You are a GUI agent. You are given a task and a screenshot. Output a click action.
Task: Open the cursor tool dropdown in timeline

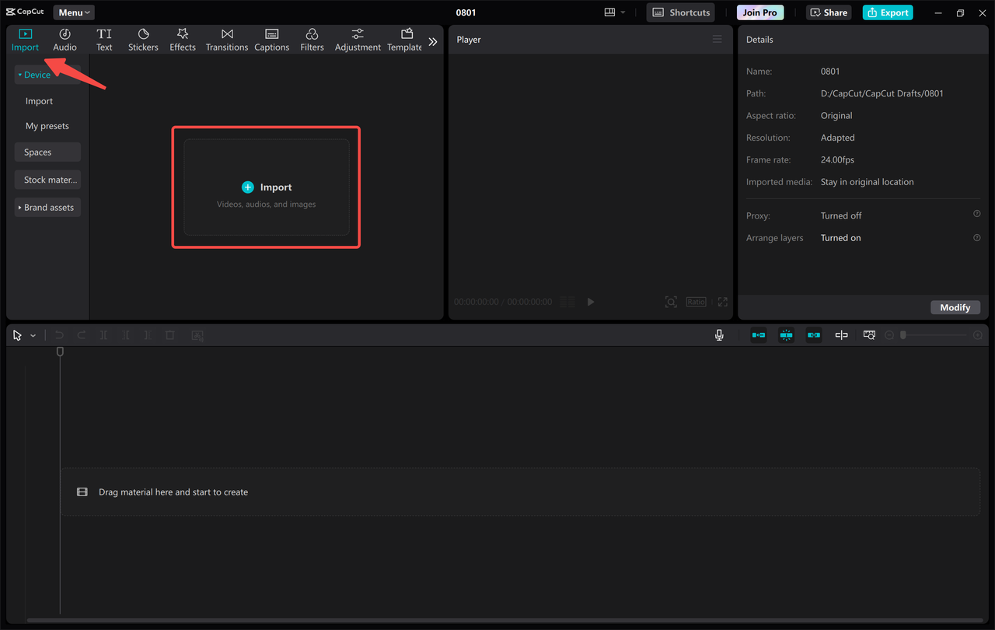[x=33, y=334]
